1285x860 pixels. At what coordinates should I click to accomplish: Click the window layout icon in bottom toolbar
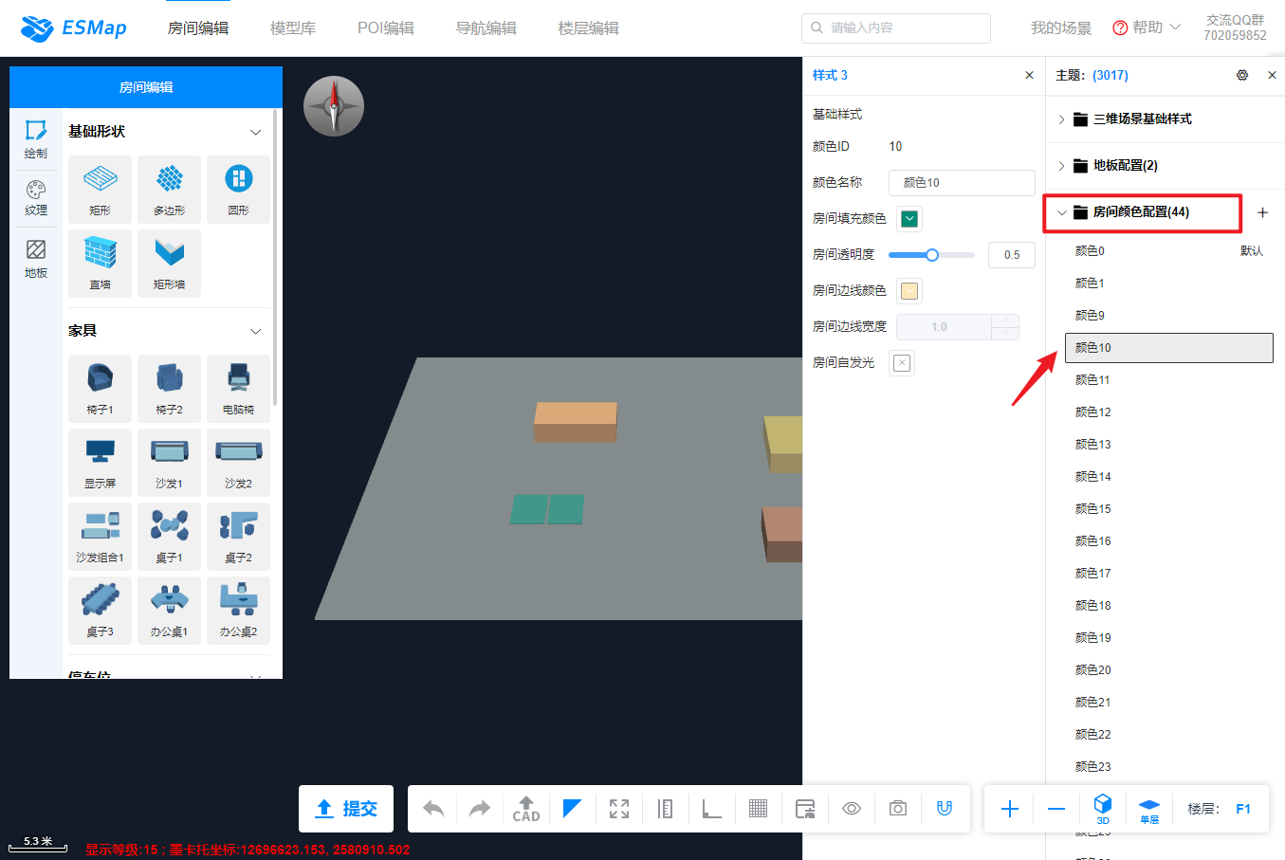pos(805,809)
